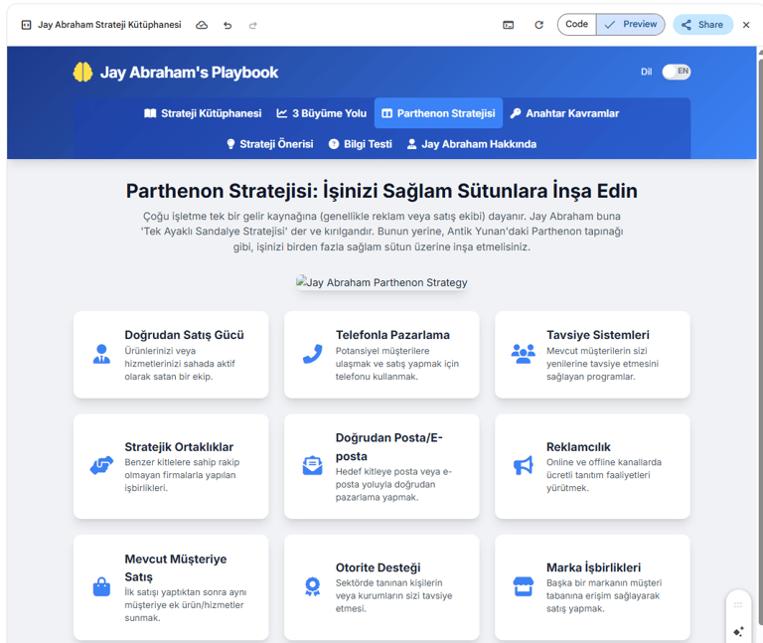Screen dimensions: 763x643
Task: Close the preview panel
Action: pos(746,25)
